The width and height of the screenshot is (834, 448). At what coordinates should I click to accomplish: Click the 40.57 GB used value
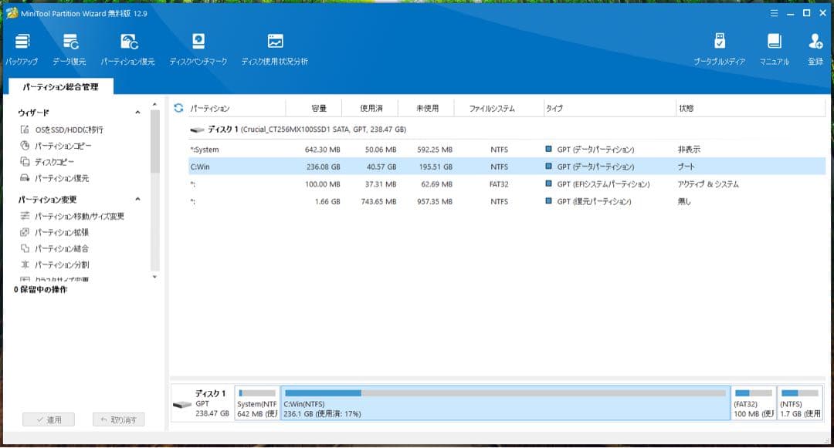381,167
